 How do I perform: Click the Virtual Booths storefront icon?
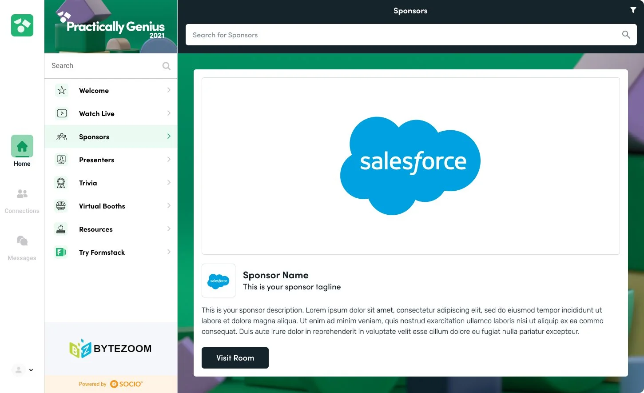pos(61,206)
